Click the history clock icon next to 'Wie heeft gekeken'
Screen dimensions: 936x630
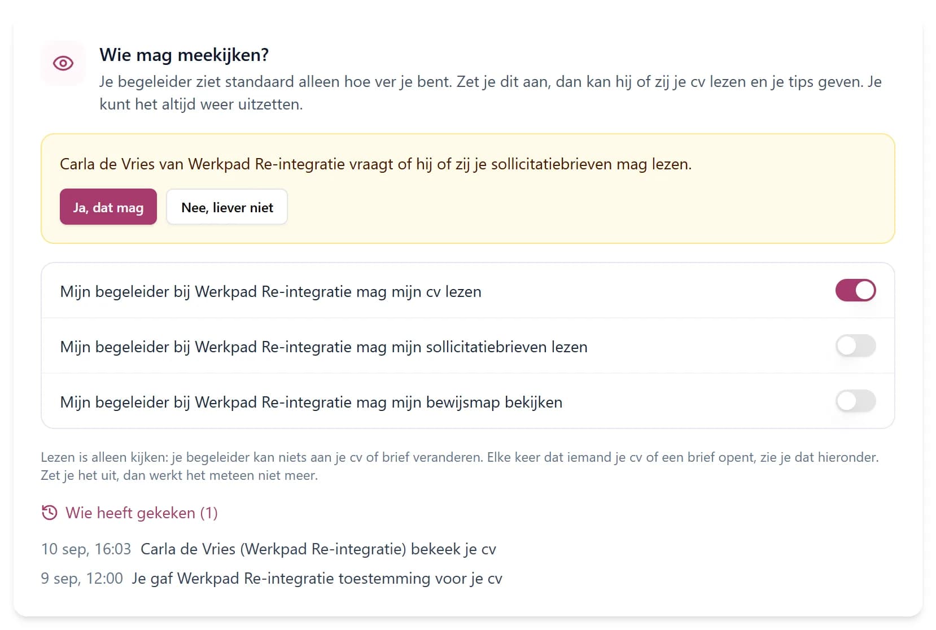[x=50, y=513]
